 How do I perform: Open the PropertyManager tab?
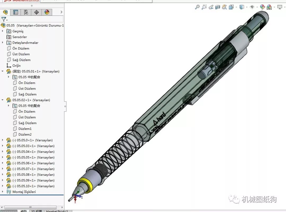pyautogui.click(x=16, y=12)
